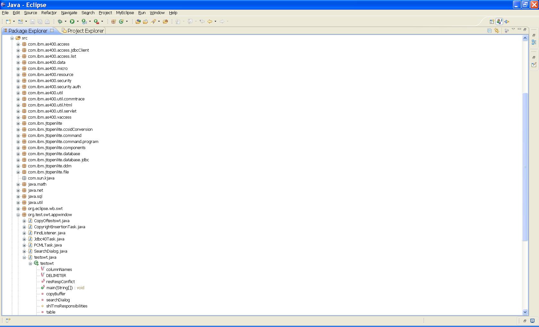Navigate Back with the yellow left arrow

(210, 21)
